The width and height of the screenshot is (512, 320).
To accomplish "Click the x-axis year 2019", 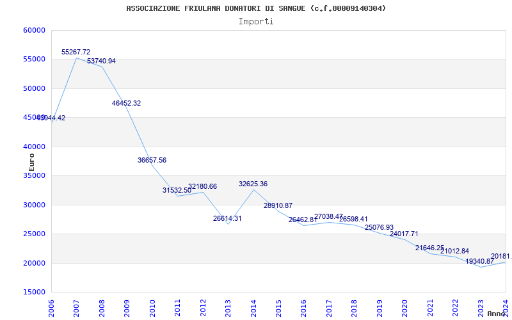I will (x=380, y=308).
